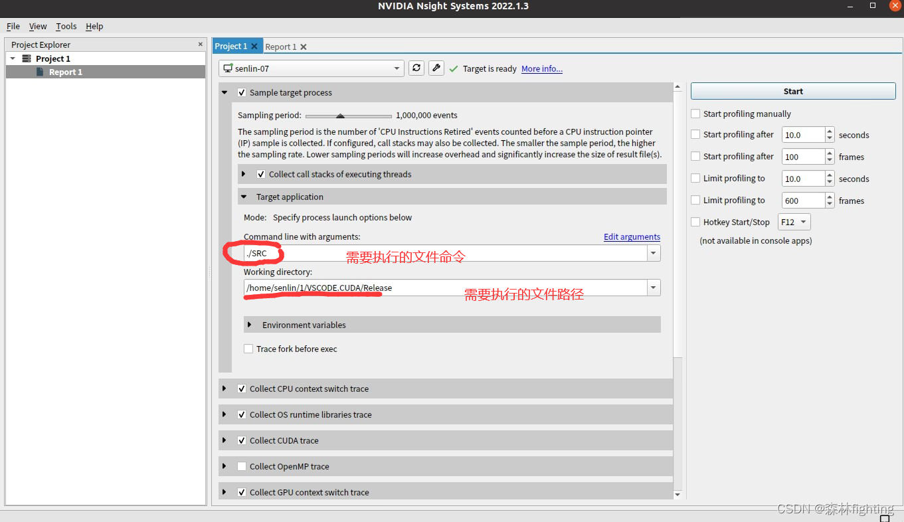Click the Start profiling after seconds value field
The image size is (904, 522).
pyautogui.click(x=803, y=135)
